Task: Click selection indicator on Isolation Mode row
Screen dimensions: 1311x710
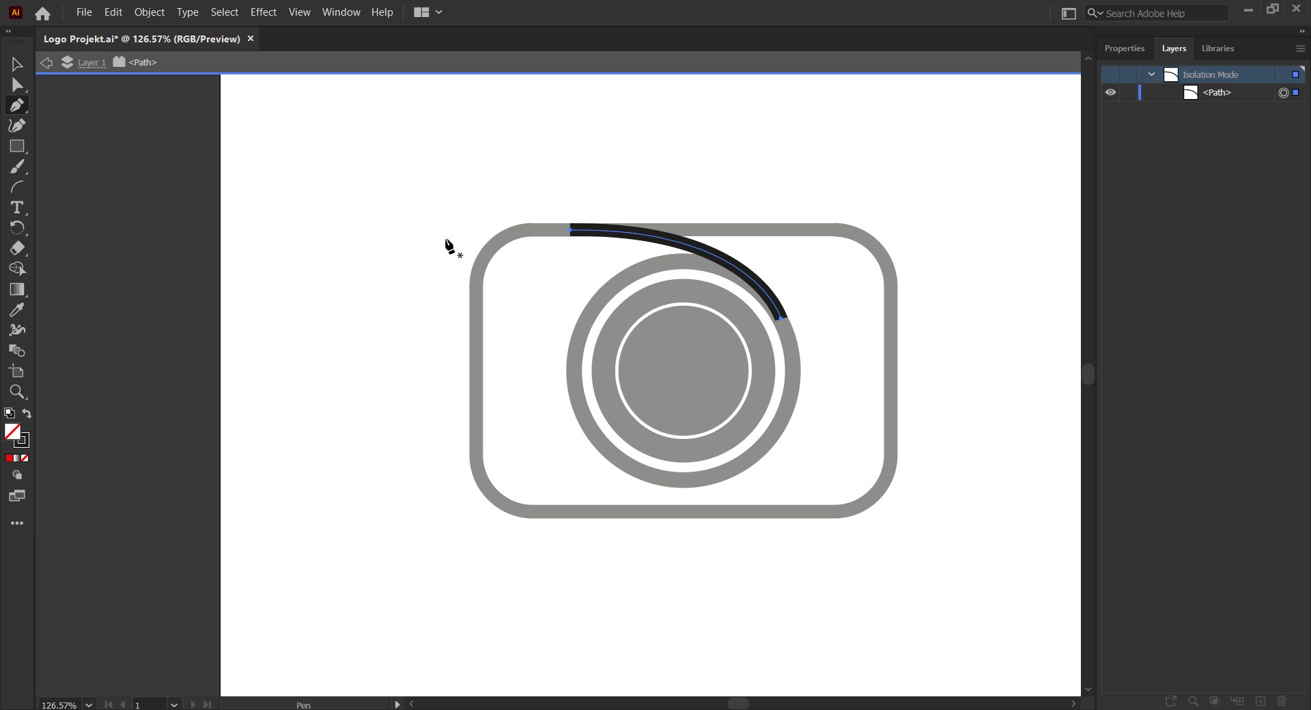Action: pos(1295,74)
